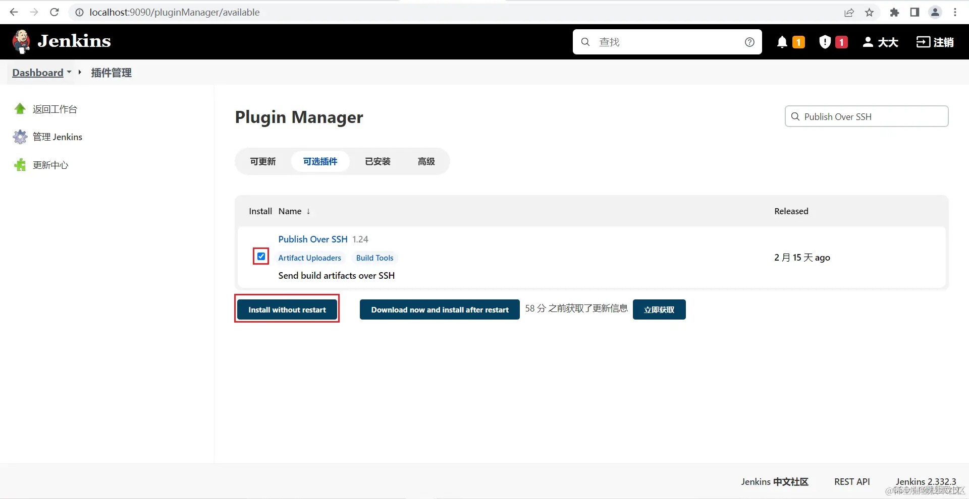Click Build Tools tag
969x499 pixels.
point(374,258)
